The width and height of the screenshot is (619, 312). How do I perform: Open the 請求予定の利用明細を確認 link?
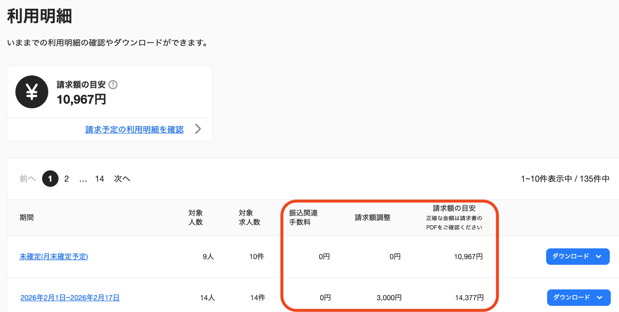(x=134, y=129)
